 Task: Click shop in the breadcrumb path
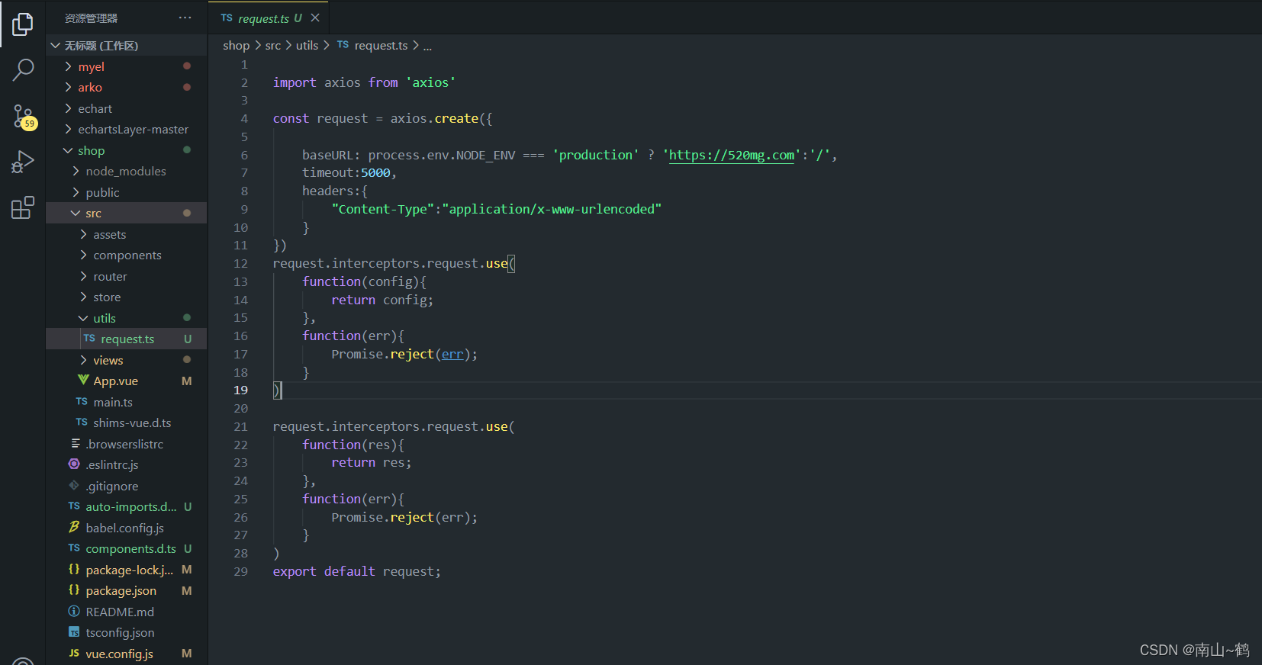tap(236, 46)
